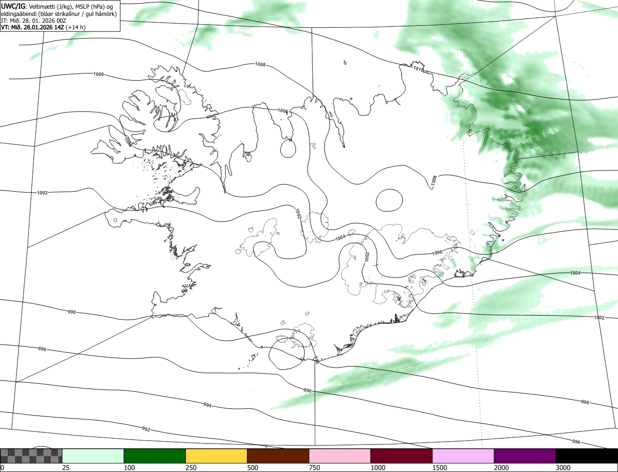Screen dimensions: 618x472
Task: Pick the dark green 100–250 legend swatch
Action: (x=155, y=456)
